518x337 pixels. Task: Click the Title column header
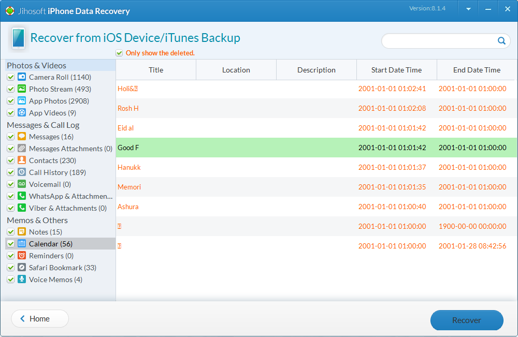(155, 69)
